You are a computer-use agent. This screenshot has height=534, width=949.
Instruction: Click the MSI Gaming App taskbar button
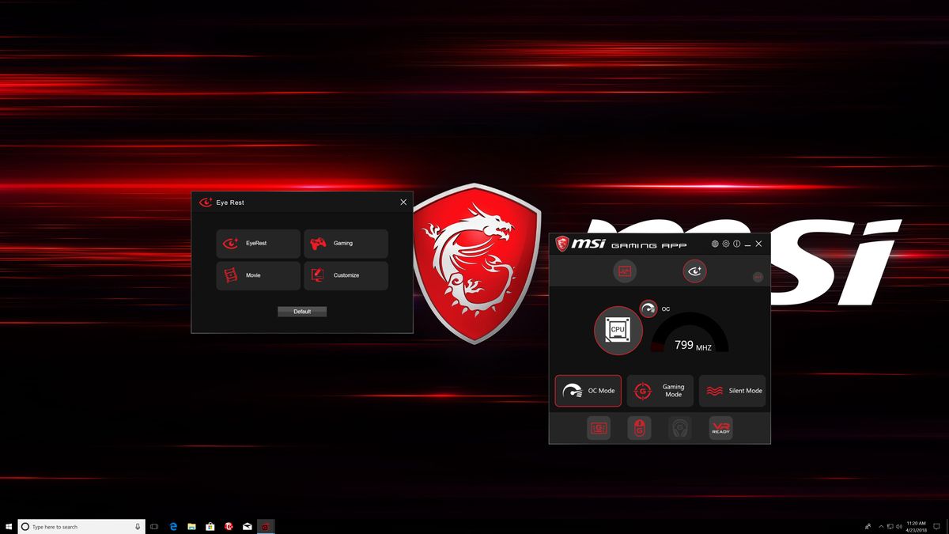click(x=267, y=526)
